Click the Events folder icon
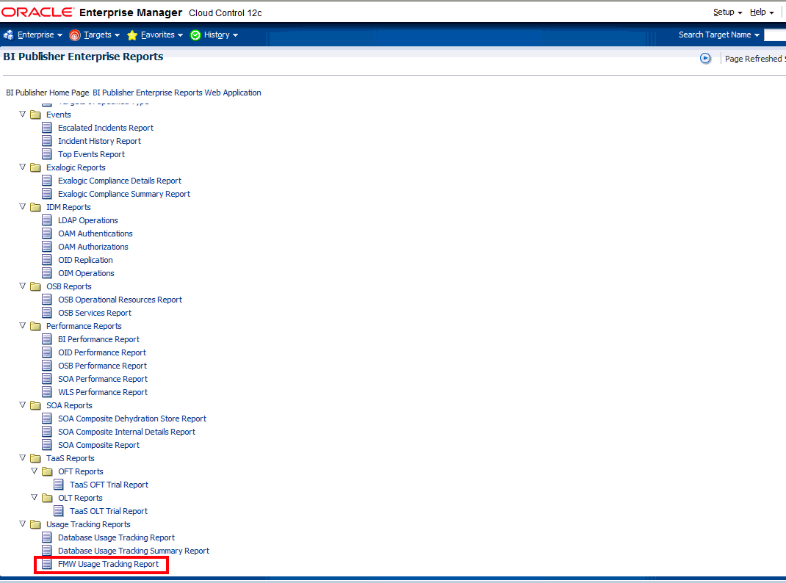This screenshot has width=786, height=583. tap(35, 115)
